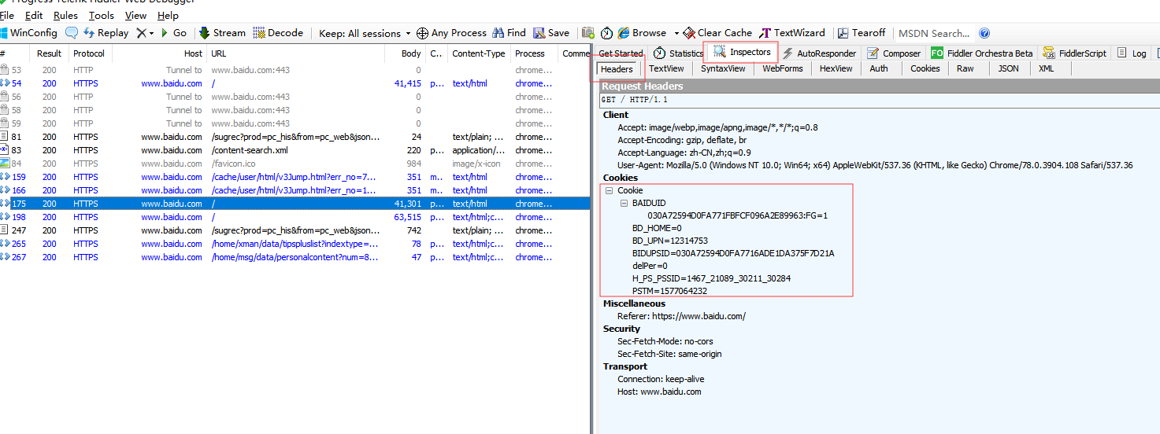This screenshot has height=434, width=1160.
Task: Select the WebForms inspector tab
Action: click(783, 68)
